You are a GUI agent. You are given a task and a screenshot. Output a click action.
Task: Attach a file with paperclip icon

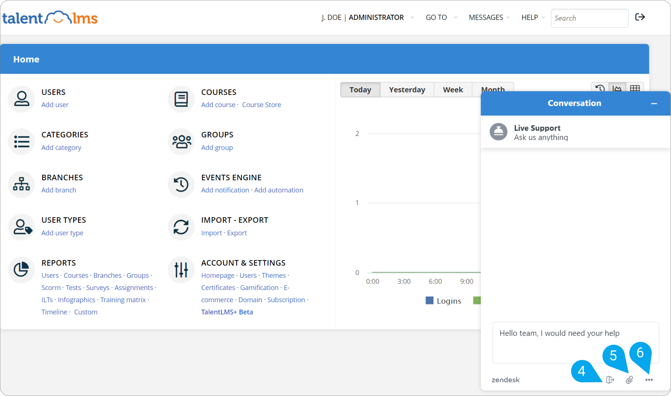[x=629, y=380]
